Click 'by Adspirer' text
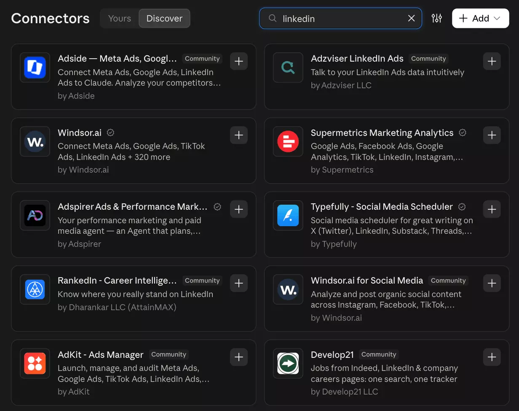This screenshot has height=411, width=519. pyautogui.click(x=79, y=244)
